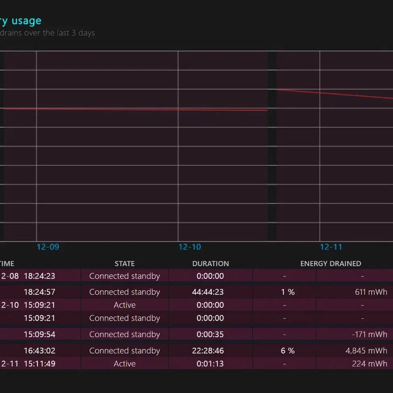Click the 15:09:54 time entry
The width and height of the screenshot is (393, 393).
coord(39,334)
